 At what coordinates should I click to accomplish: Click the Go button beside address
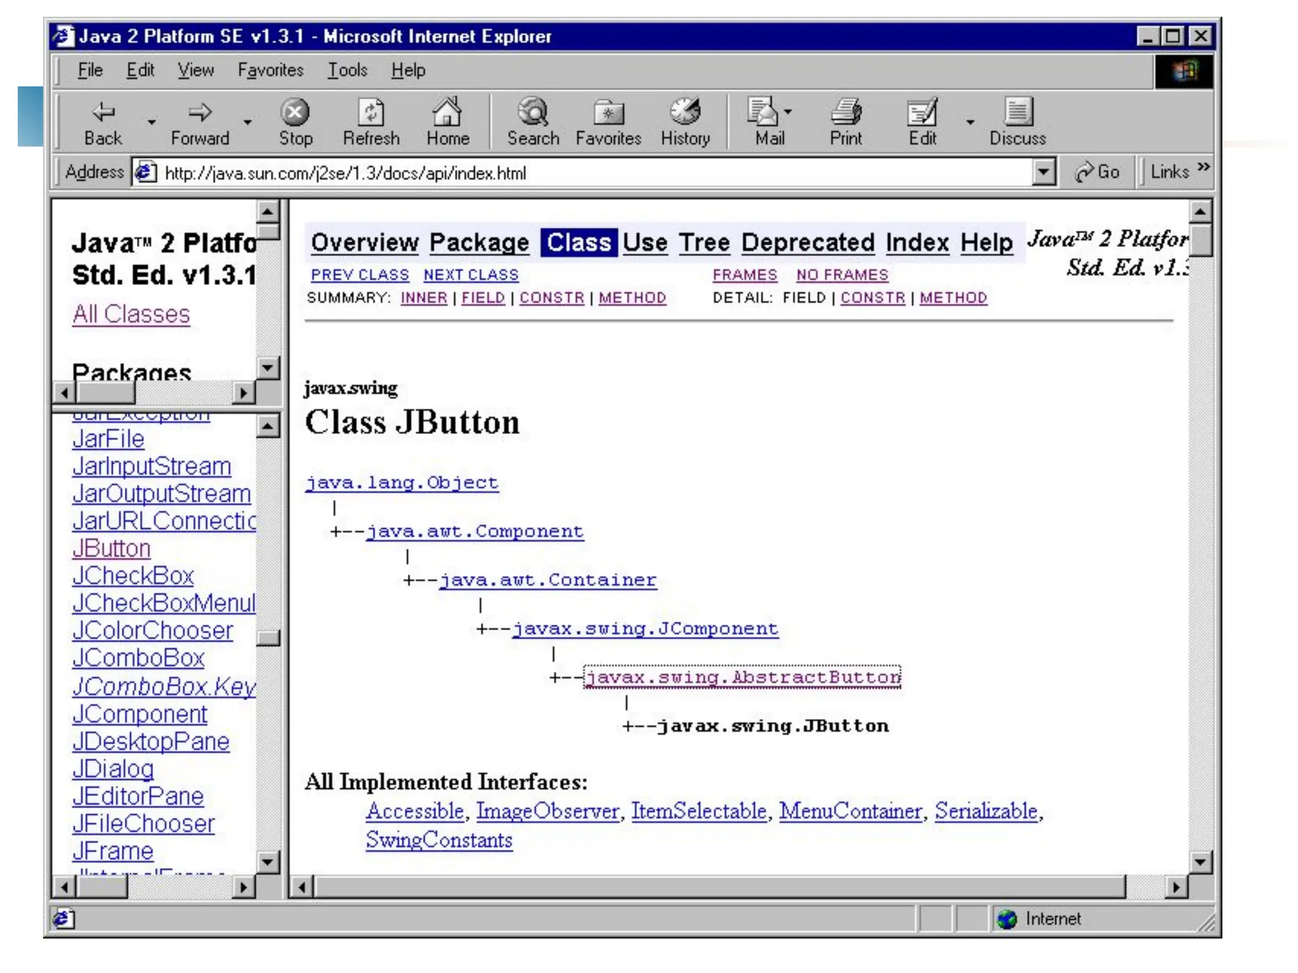[1098, 172]
